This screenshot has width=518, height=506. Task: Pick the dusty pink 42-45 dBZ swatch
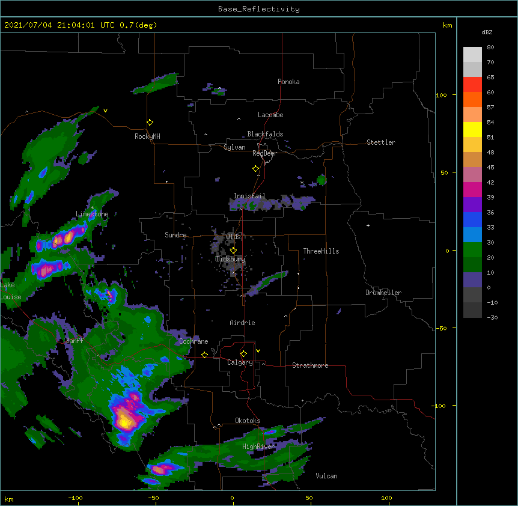tap(472, 175)
